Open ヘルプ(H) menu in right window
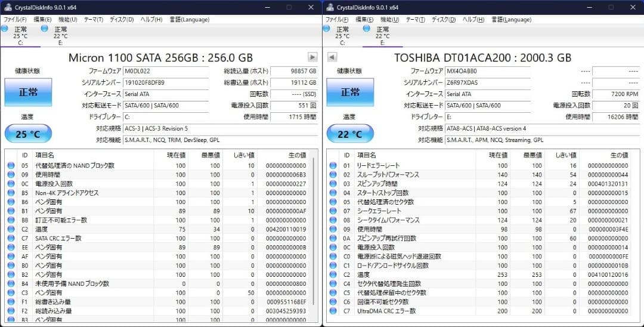The height and width of the screenshot is (327, 644). point(473,19)
